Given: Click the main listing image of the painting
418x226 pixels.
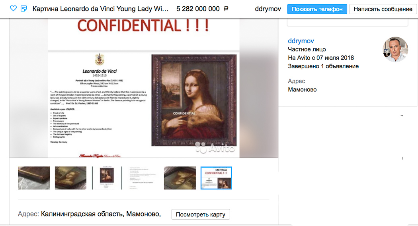Looking at the screenshot, I should click(143, 88).
